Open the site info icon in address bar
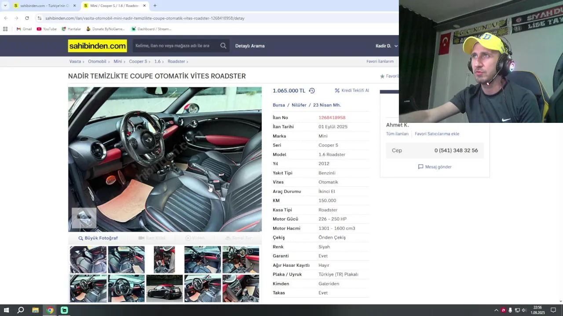Screen dimensions: 563x316 40,18
